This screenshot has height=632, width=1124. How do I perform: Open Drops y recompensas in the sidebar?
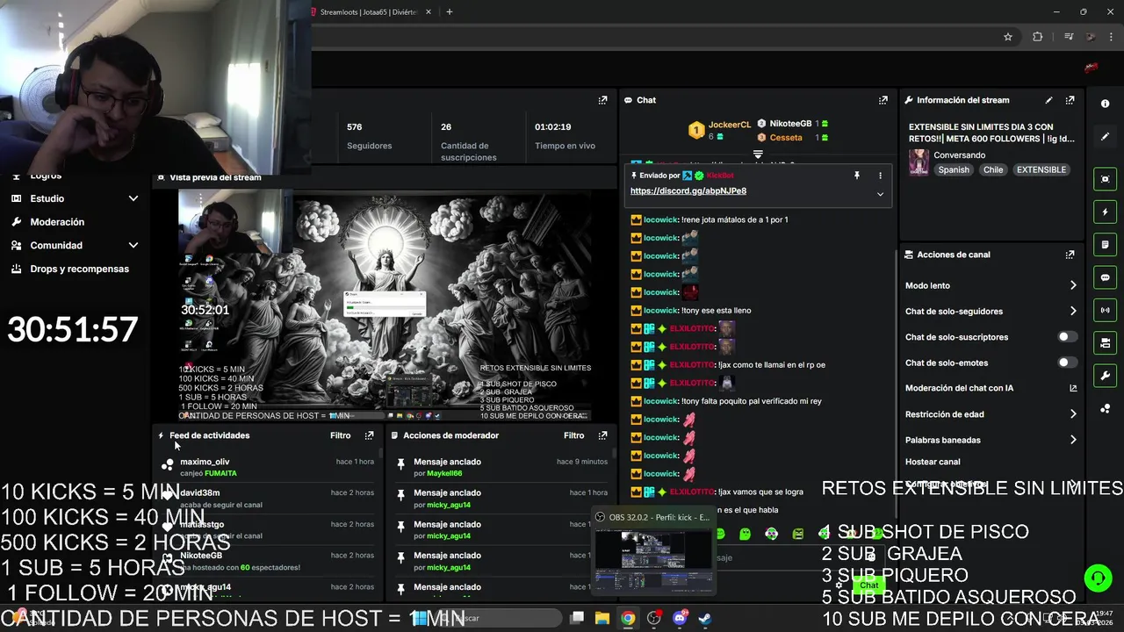(79, 269)
